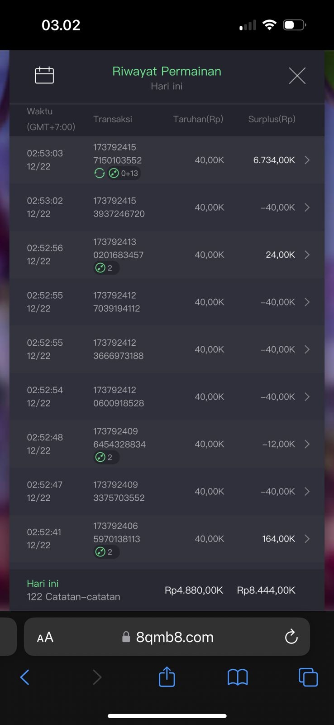Reload the page in Safari
This screenshot has height=725, width=334.
point(291,637)
